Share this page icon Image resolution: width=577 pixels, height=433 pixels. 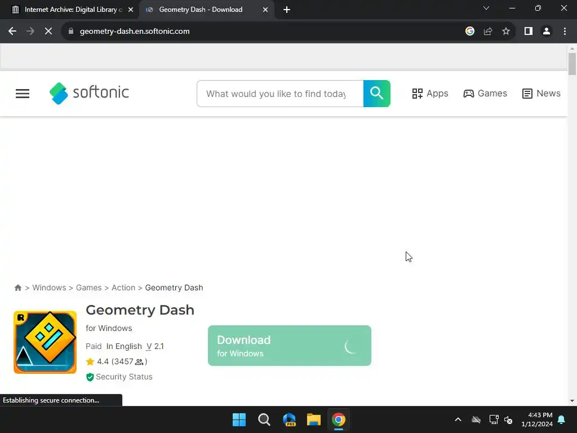[x=488, y=32]
